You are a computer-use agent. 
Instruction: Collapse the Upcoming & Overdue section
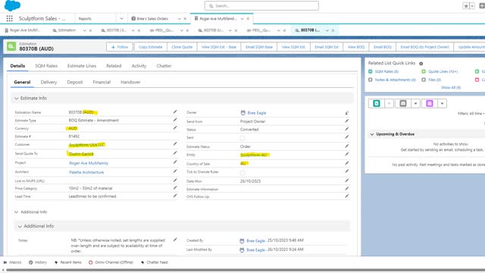372,134
